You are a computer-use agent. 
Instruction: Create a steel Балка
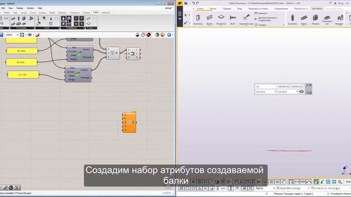click(210, 20)
